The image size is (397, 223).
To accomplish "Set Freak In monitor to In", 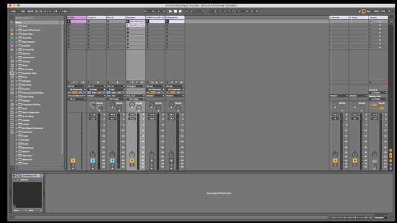I will 89,92.
